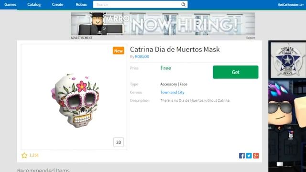Click the police badge side advertisement

(287, 106)
